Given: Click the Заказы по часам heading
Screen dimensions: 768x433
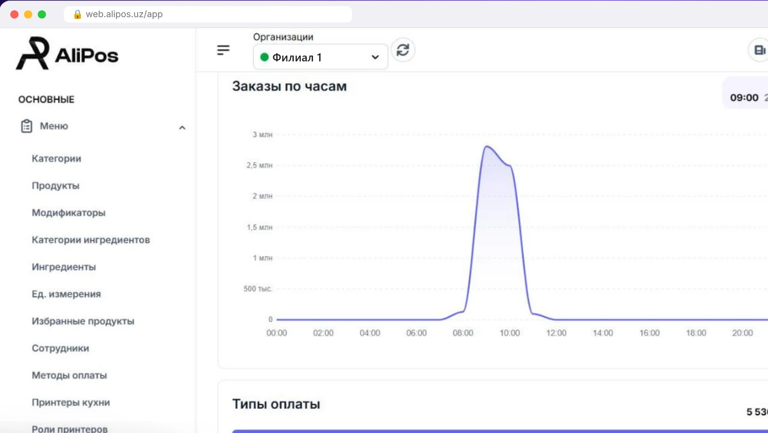Looking at the screenshot, I should tap(289, 86).
